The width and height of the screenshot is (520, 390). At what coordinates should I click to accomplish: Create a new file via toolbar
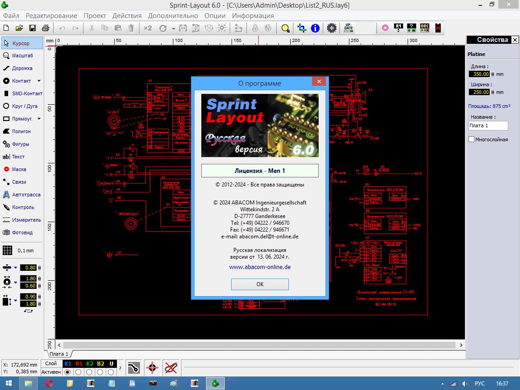[x=6, y=28]
